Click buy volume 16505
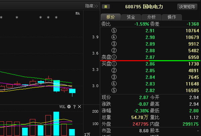The height and width of the screenshot is (136, 201). (192, 90)
